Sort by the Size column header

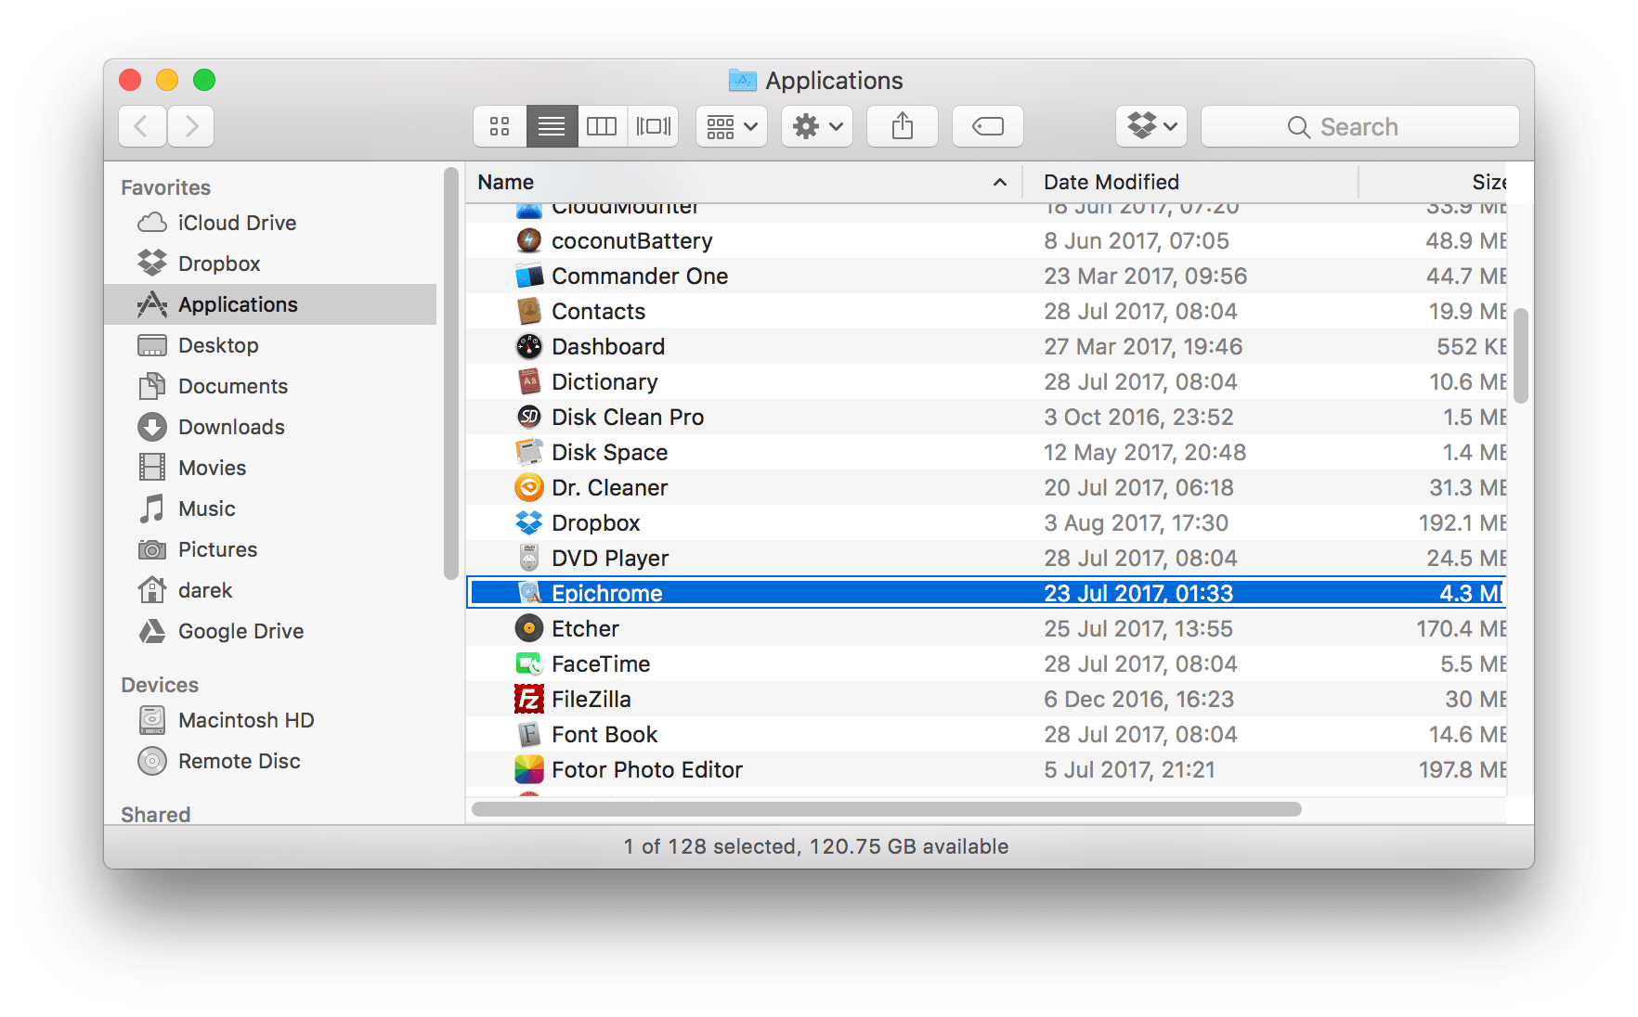1433,182
